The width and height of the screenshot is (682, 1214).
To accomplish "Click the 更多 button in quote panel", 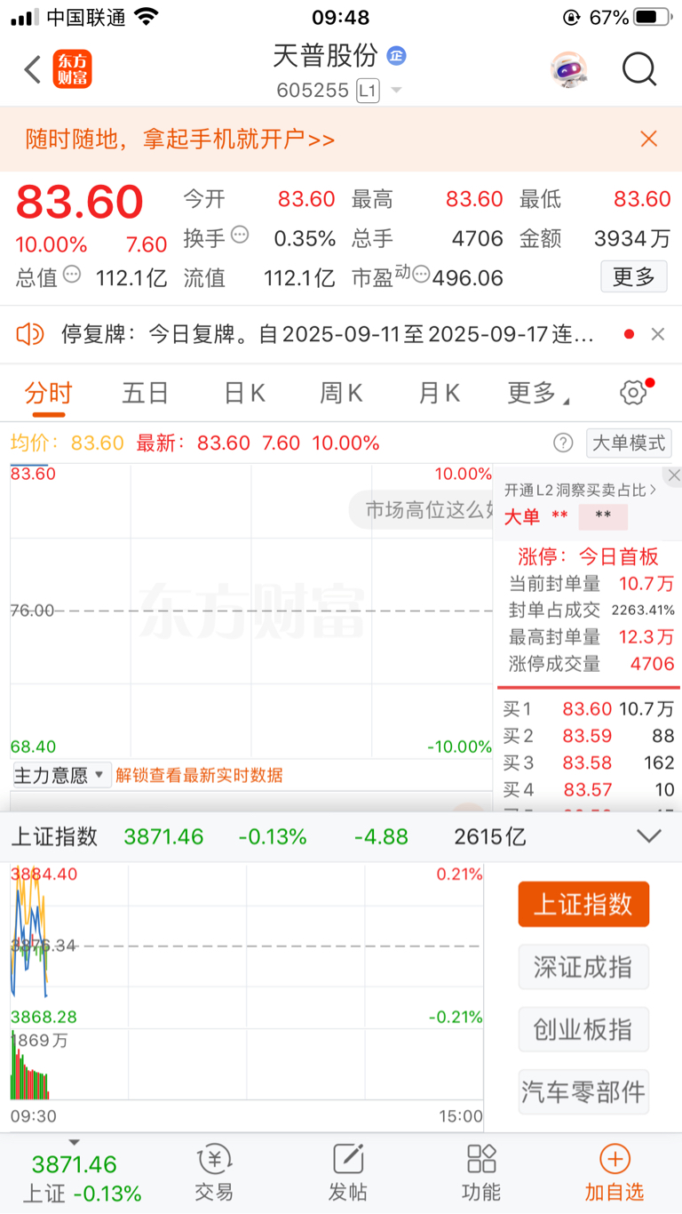I will [633, 276].
